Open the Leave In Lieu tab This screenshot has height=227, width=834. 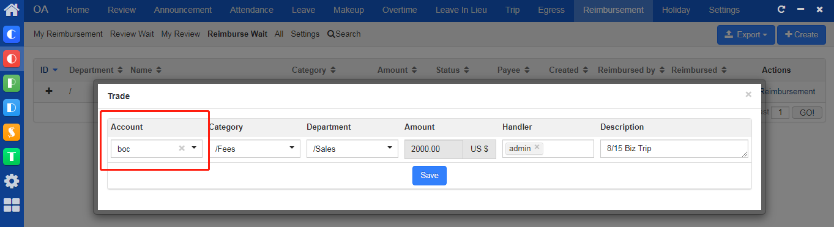[461, 10]
